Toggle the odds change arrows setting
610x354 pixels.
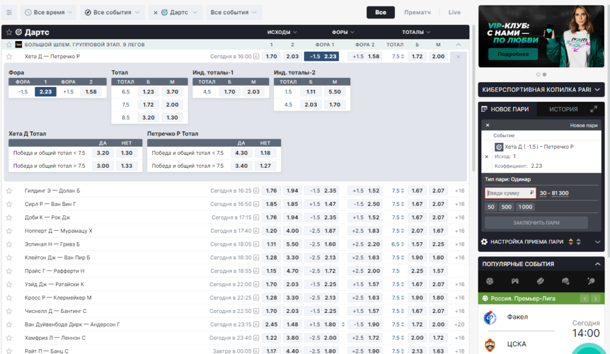(575, 242)
